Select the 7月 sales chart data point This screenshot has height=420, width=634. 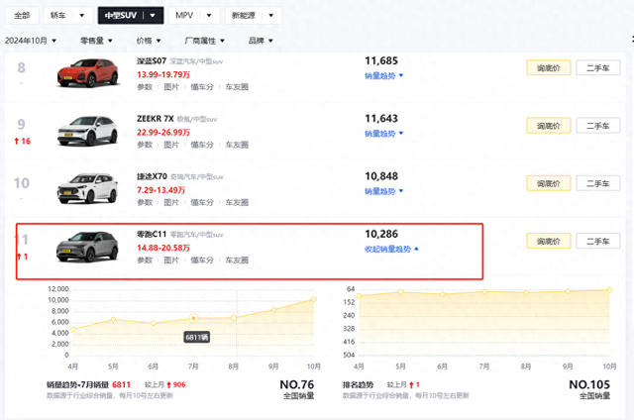pyautogui.click(x=193, y=319)
